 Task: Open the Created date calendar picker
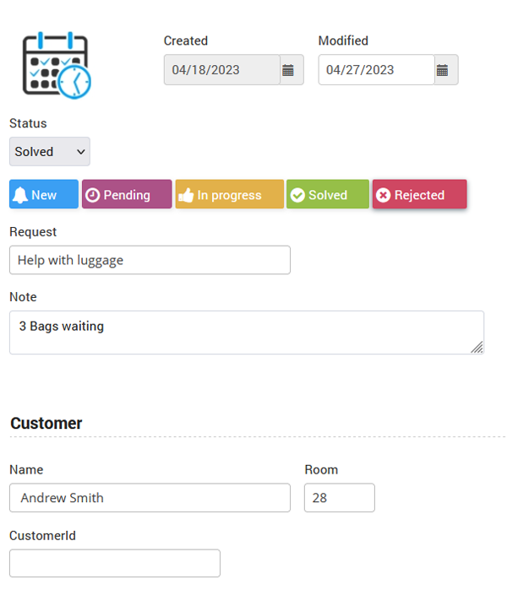292,70
